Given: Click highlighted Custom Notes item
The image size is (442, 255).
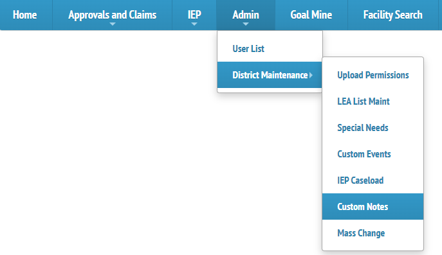Looking at the screenshot, I should point(373,207).
